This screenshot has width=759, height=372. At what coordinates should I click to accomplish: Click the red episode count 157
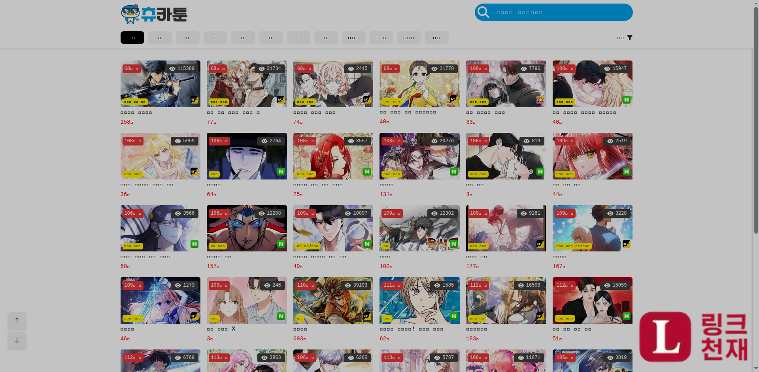tap(213, 266)
